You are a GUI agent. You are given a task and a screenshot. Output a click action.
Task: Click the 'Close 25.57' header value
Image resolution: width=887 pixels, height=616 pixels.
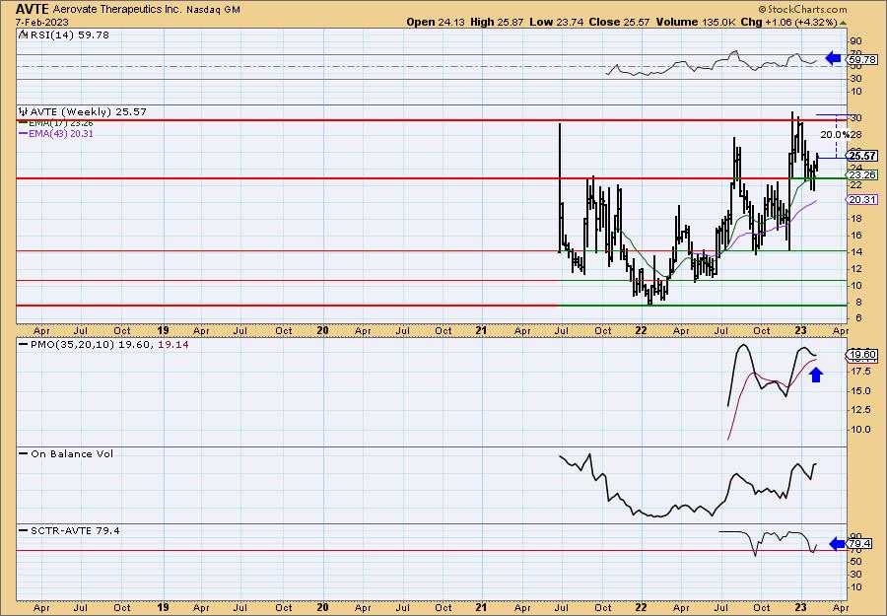click(x=619, y=22)
